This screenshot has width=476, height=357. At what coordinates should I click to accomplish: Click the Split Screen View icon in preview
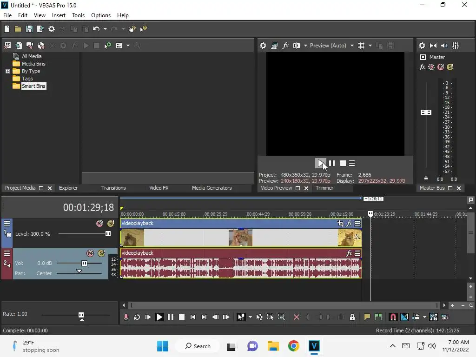point(297,46)
